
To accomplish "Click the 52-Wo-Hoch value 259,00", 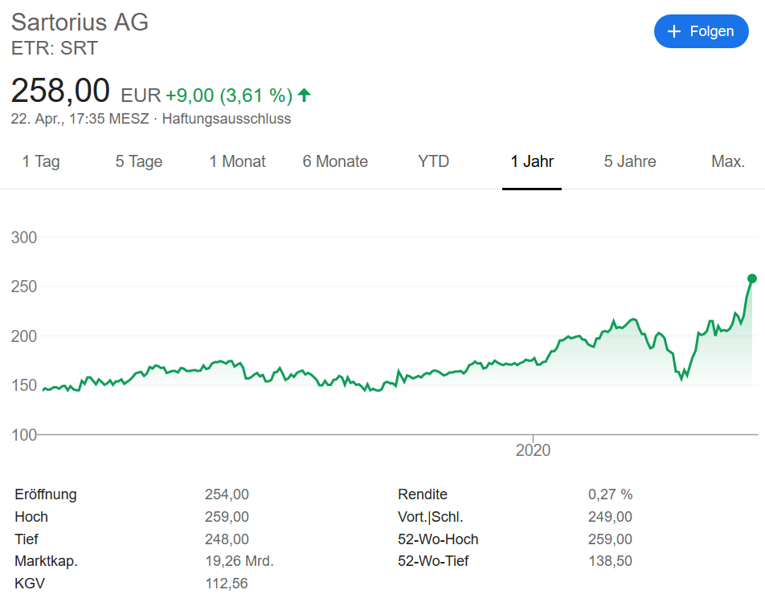I will click(x=610, y=539).
